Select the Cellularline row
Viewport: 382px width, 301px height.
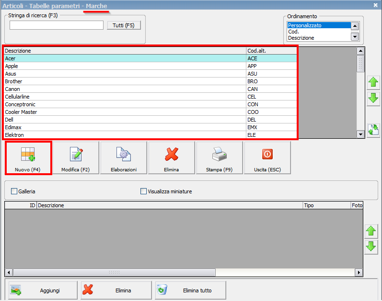point(150,97)
